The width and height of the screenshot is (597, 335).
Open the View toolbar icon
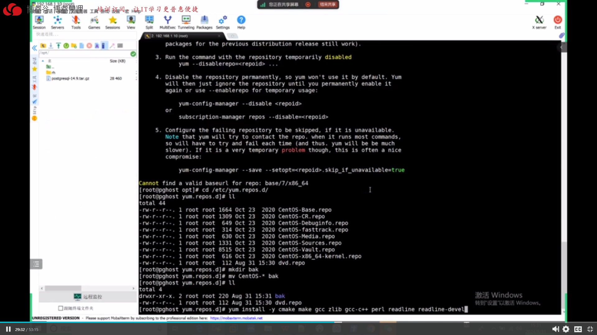(131, 22)
